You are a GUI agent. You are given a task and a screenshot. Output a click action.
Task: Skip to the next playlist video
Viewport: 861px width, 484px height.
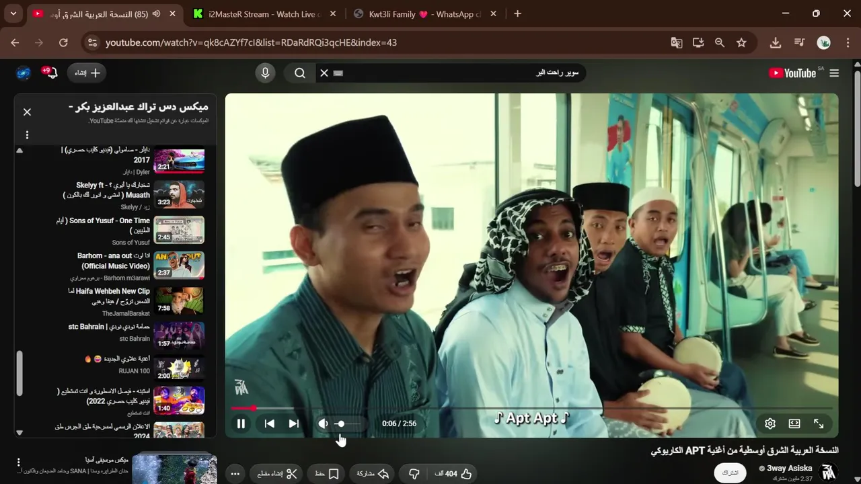point(294,424)
